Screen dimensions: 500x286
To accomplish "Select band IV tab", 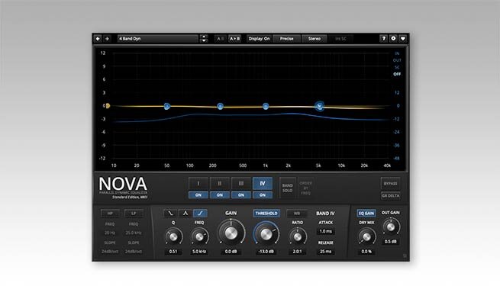I will coord(263,184).
